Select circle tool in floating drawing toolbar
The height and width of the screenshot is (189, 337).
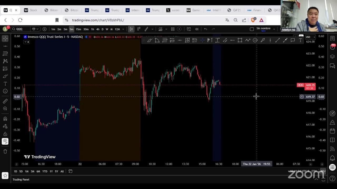(255, 40)
